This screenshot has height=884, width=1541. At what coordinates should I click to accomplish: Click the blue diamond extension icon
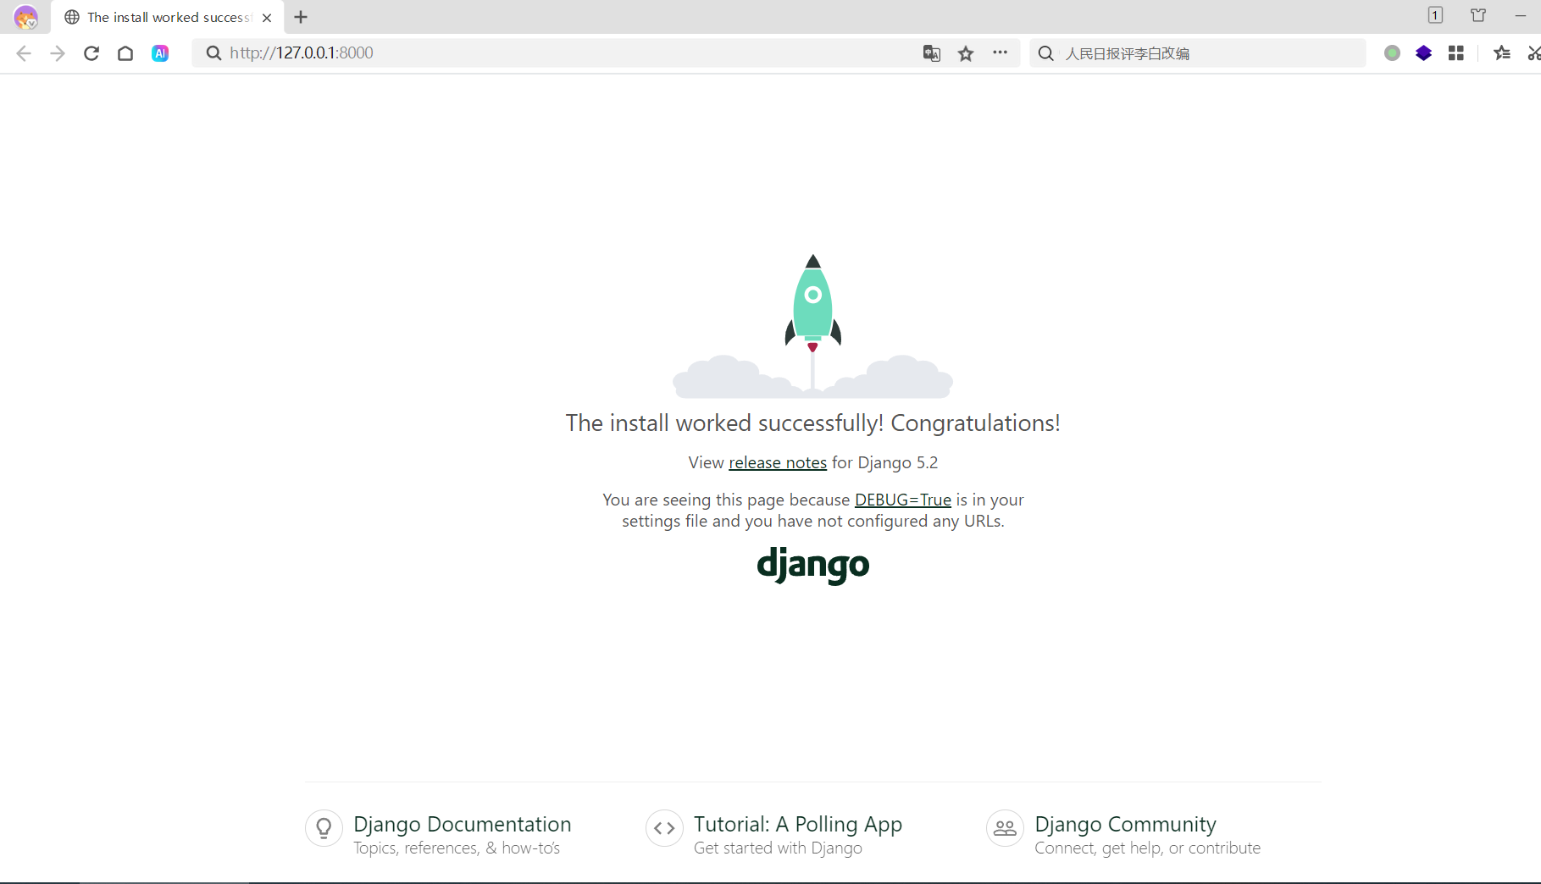[x=1424, y=53]
